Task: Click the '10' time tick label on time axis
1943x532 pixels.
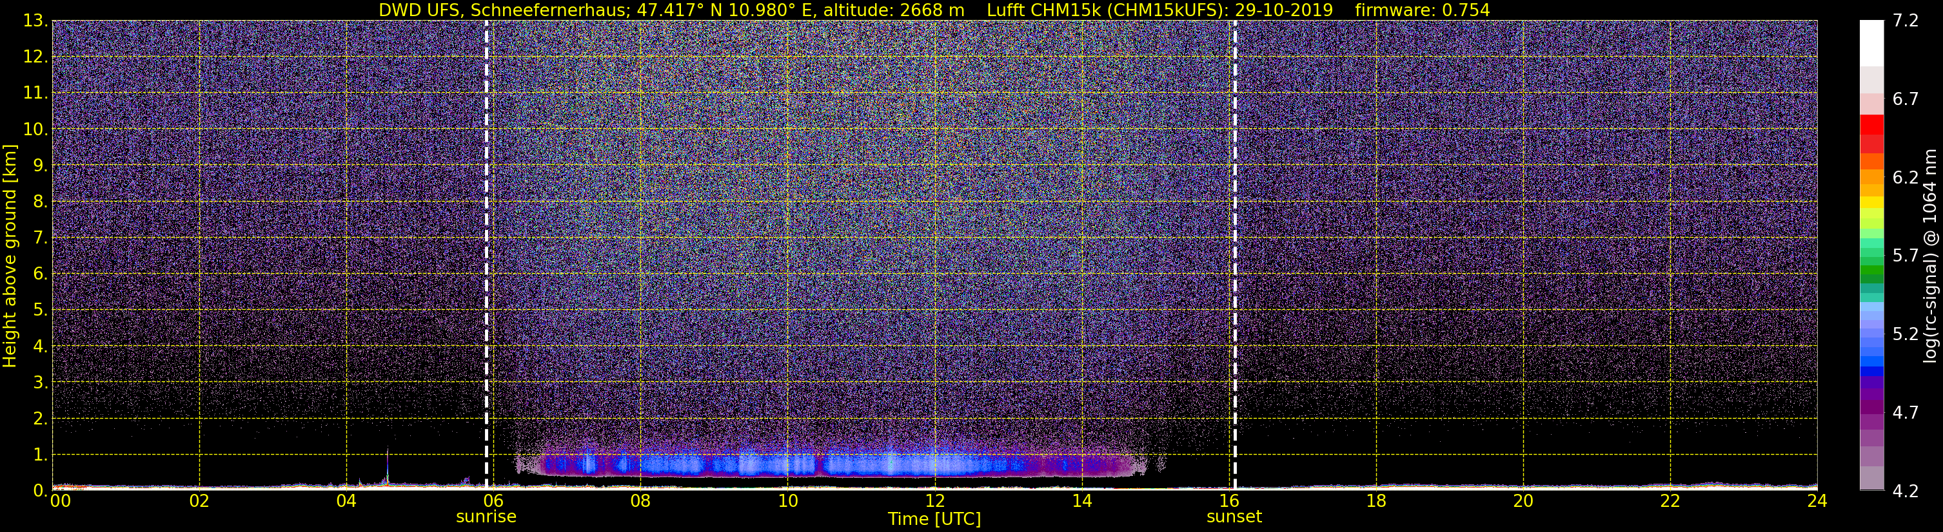Action: click(x=787, y=500)
